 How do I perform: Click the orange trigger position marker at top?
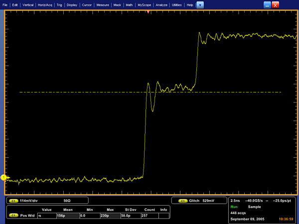pyautogui.click(x=148, y=11)
